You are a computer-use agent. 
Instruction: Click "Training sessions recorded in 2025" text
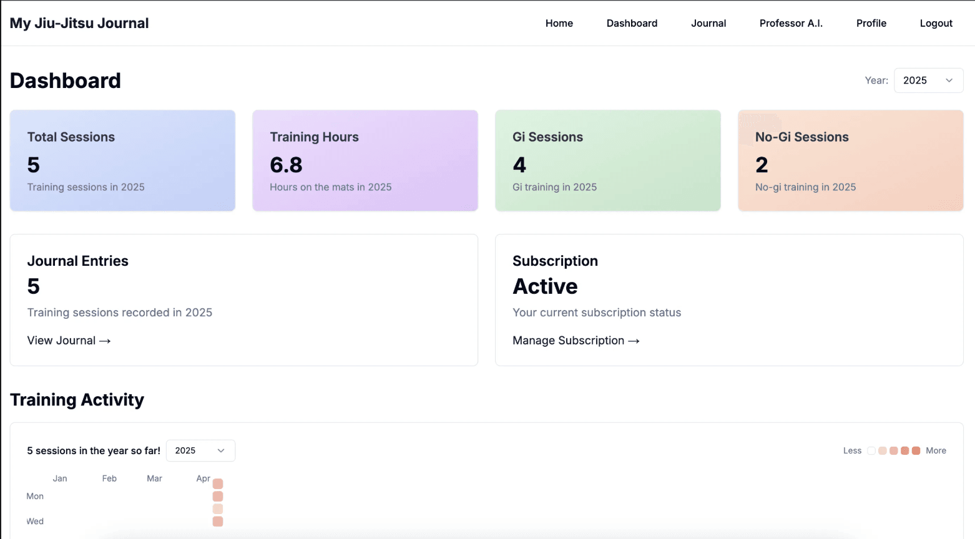point(120,313)
